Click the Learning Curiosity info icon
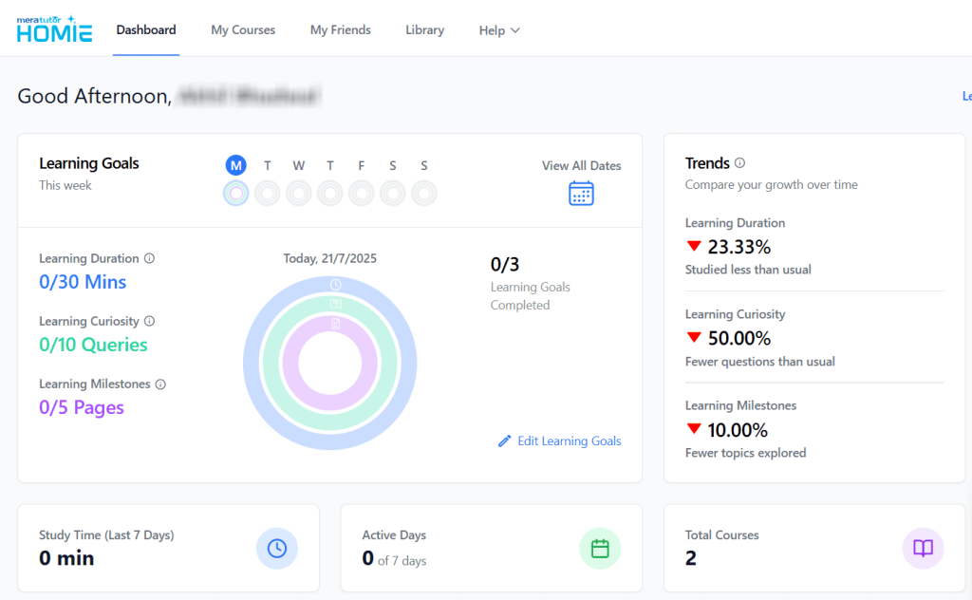972x600 pixels. pos(149,321)
